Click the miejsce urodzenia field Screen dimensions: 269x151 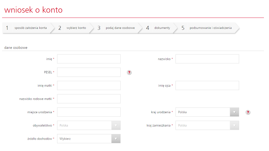coord(89,112)
